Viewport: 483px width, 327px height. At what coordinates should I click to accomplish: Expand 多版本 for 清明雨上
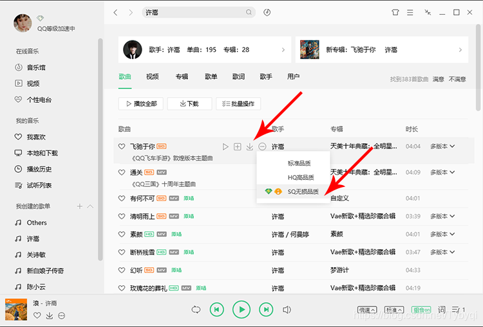(x=442, y=217)
